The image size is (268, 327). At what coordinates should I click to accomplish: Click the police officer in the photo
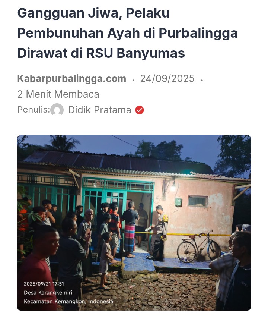tap(159, 233)
